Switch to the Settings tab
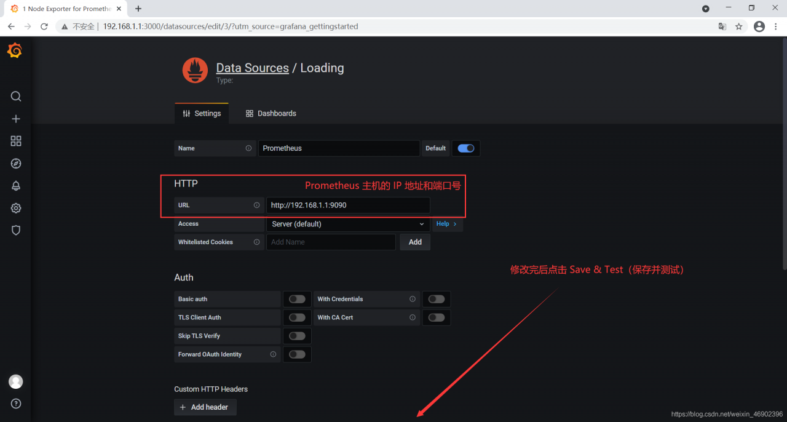787x422 pixels. point(202,113)
